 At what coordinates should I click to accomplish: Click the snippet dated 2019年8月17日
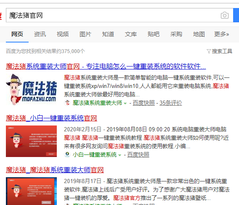(146, 189)
